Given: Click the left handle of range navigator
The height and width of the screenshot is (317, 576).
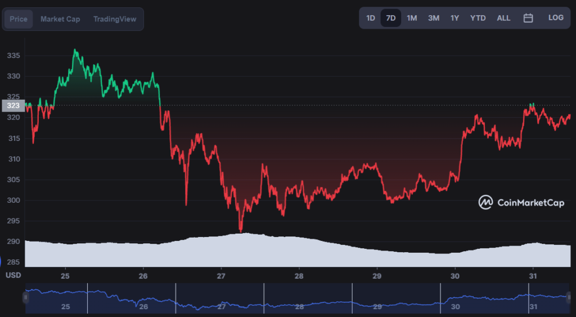Looking at the screenshot, I should [x=25, y=297].
